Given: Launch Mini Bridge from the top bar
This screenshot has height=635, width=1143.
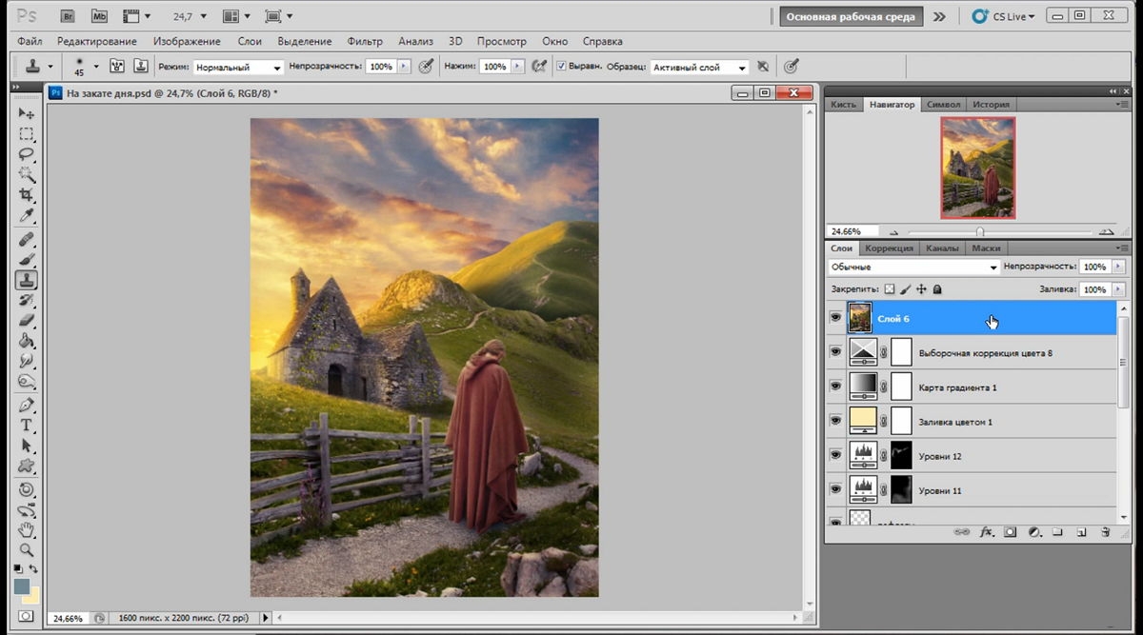Looking at the screenshot, I should (x=99, y=16).
